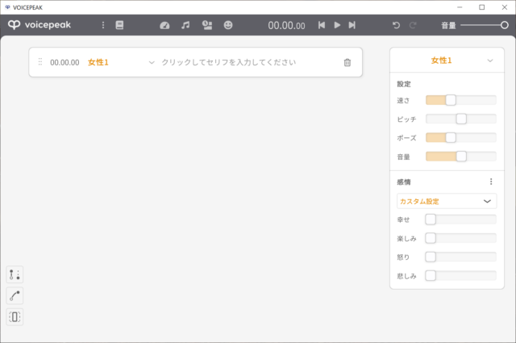Click the main time display 00.00.00
Viewport: 516px width, 343px height.
click(x=286, y=25)
